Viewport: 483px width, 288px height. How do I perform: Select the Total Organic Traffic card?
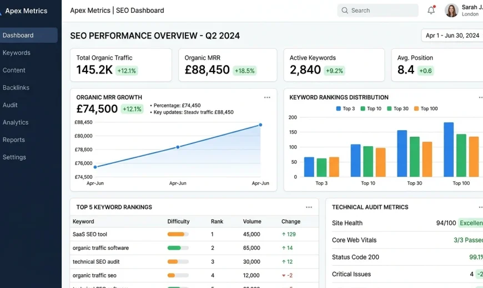coord(121,65)
